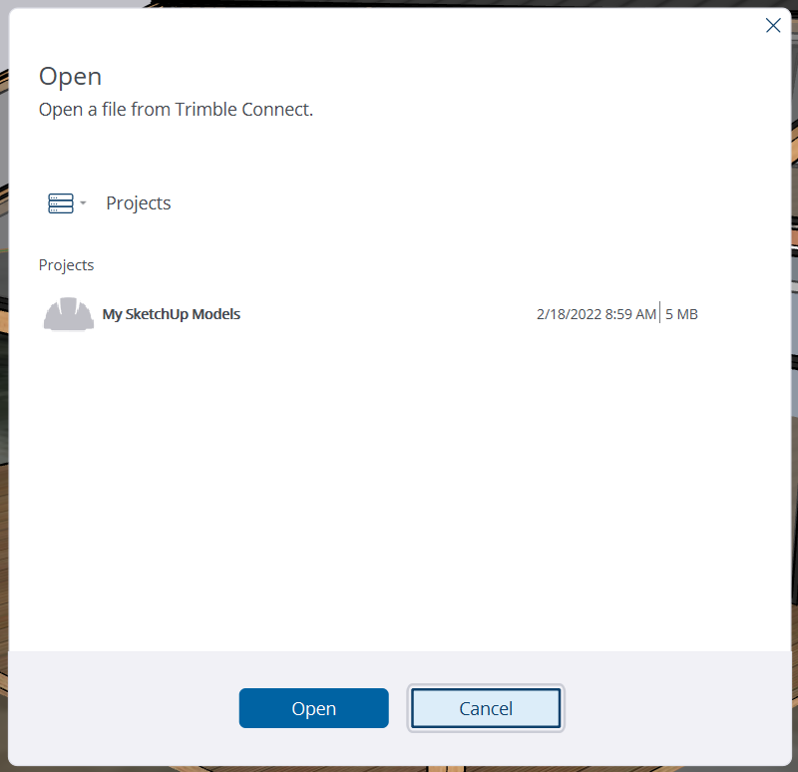Click the 5 MB project size
798x772 pixels.
tap(681, 314)
